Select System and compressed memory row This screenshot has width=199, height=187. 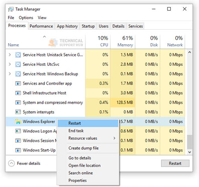(x=95, y=103)
